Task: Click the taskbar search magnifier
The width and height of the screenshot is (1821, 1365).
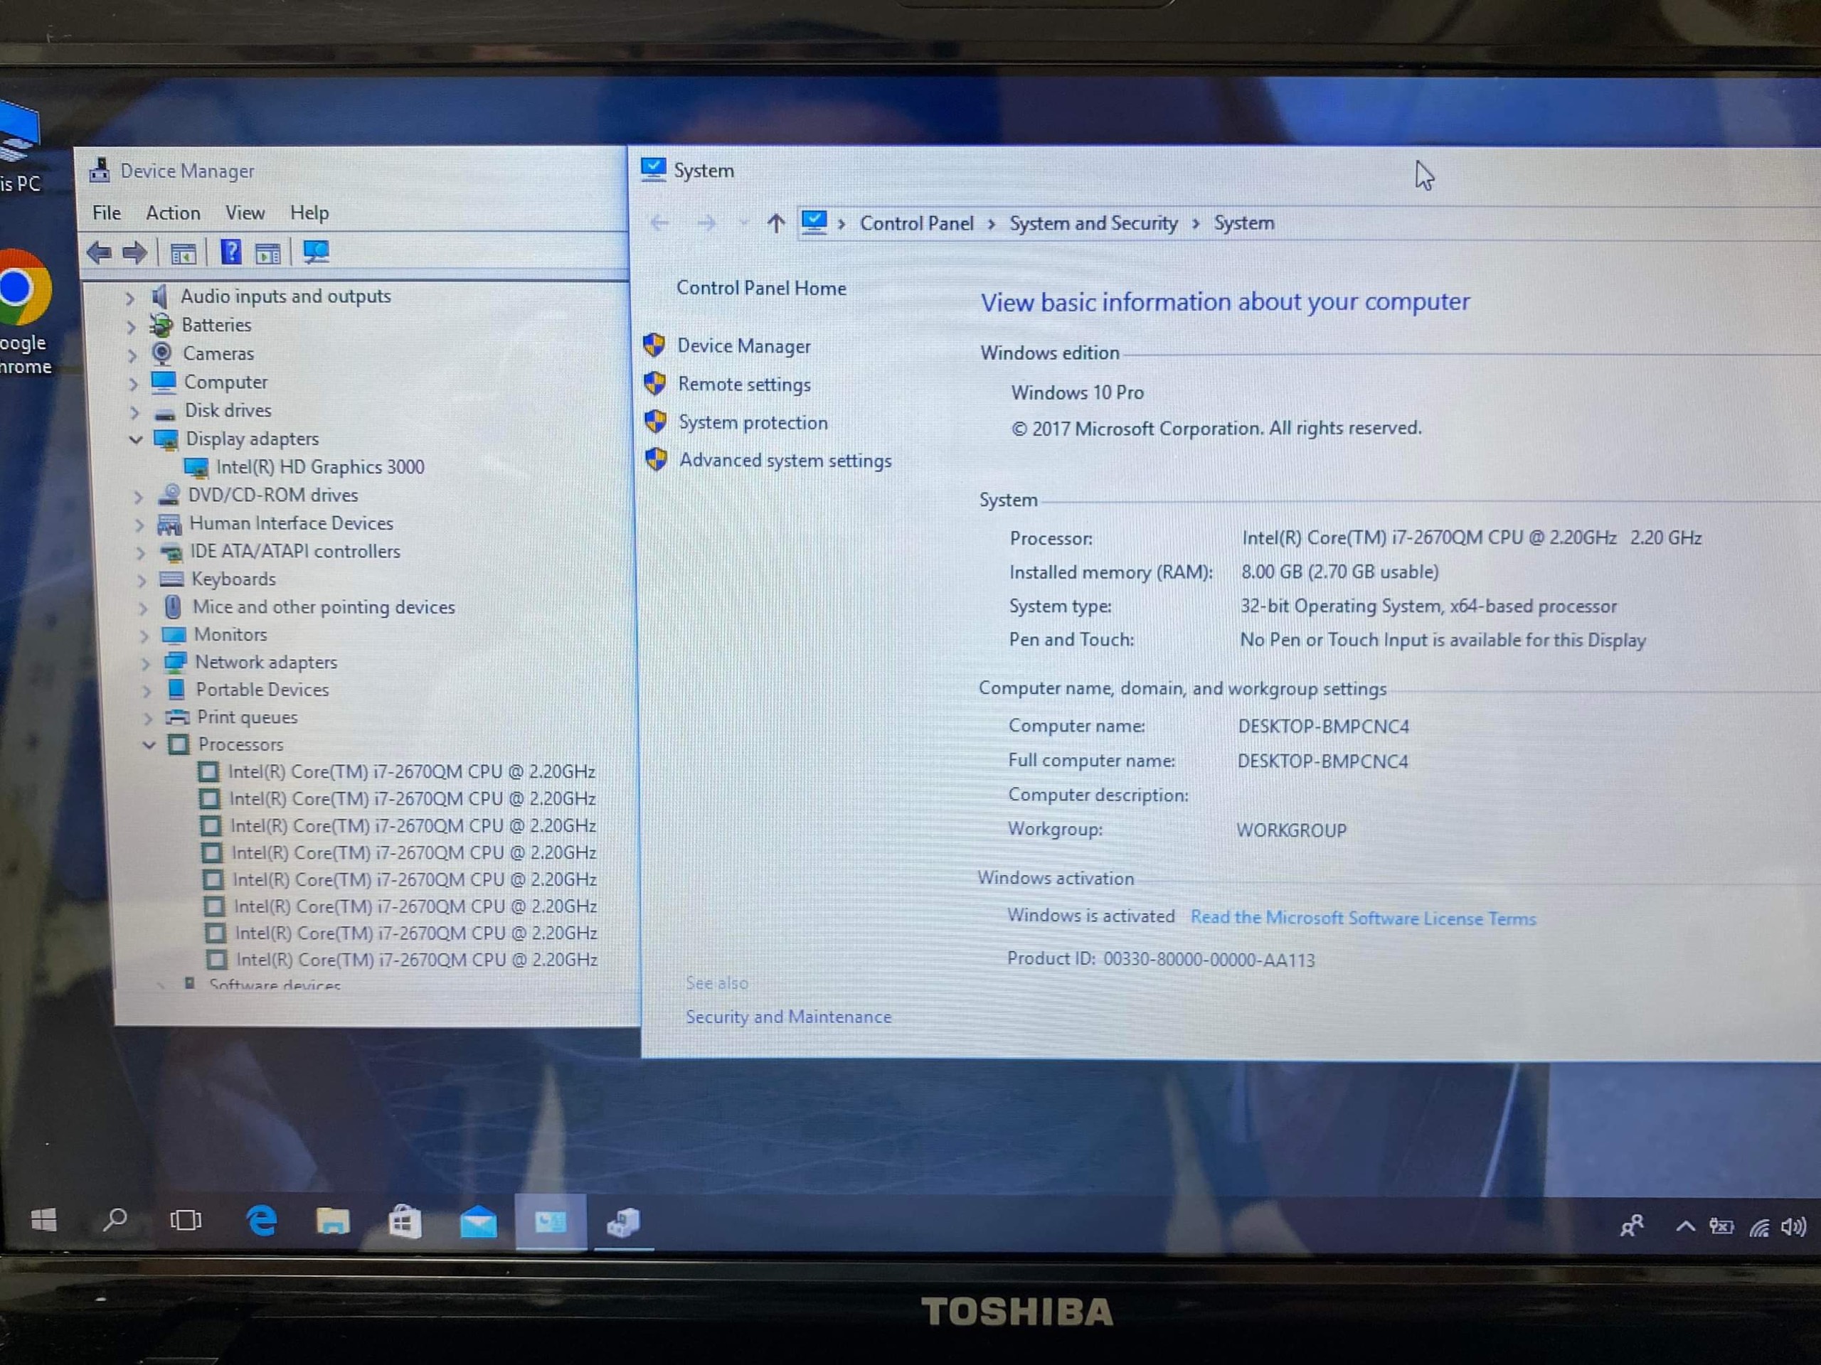Action: pyautogui.click(x=115, y=1219)
